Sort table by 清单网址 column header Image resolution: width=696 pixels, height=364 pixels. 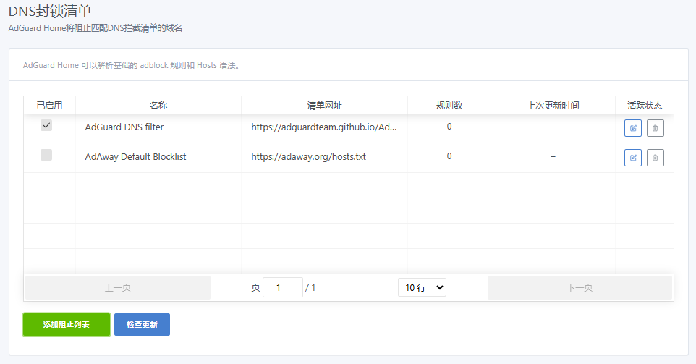pyautogui.click(x=324, y=105)
